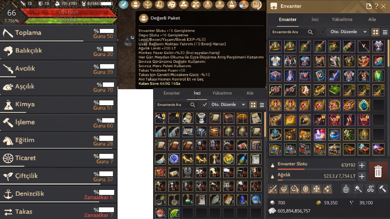Click the Değerli Paket backpack icon

(x=144, y=18)
